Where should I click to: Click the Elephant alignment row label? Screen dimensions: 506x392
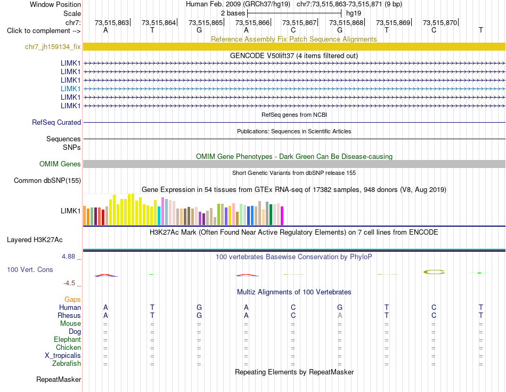pyautogui.click(x=67, y=340)
